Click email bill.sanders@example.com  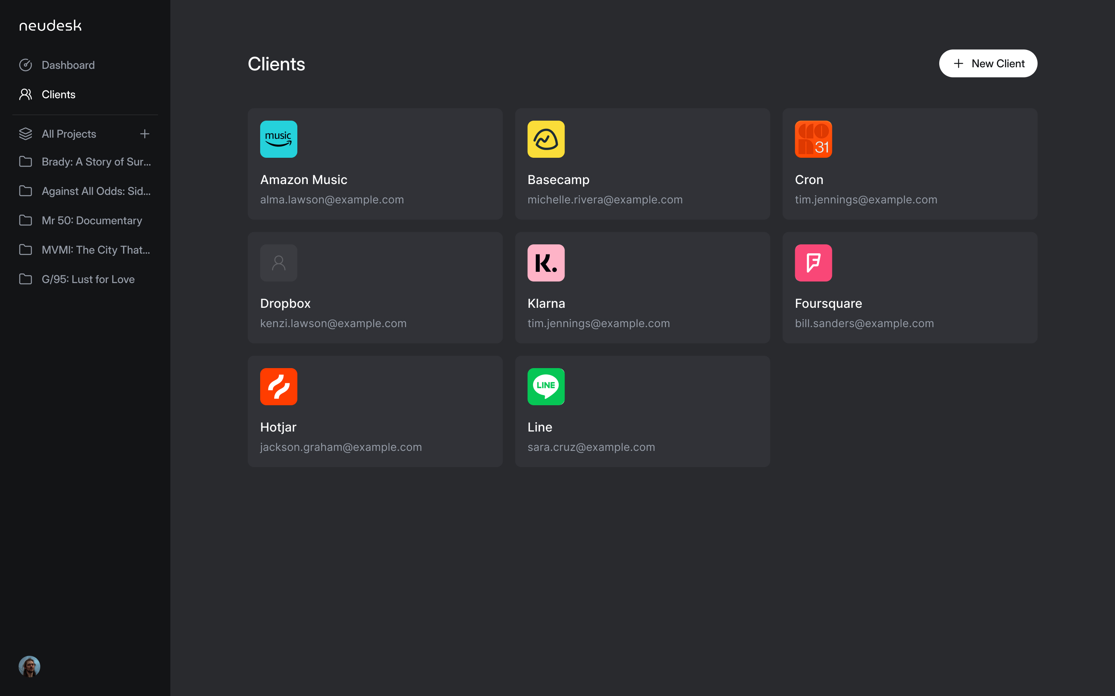(x=865, y=324)
